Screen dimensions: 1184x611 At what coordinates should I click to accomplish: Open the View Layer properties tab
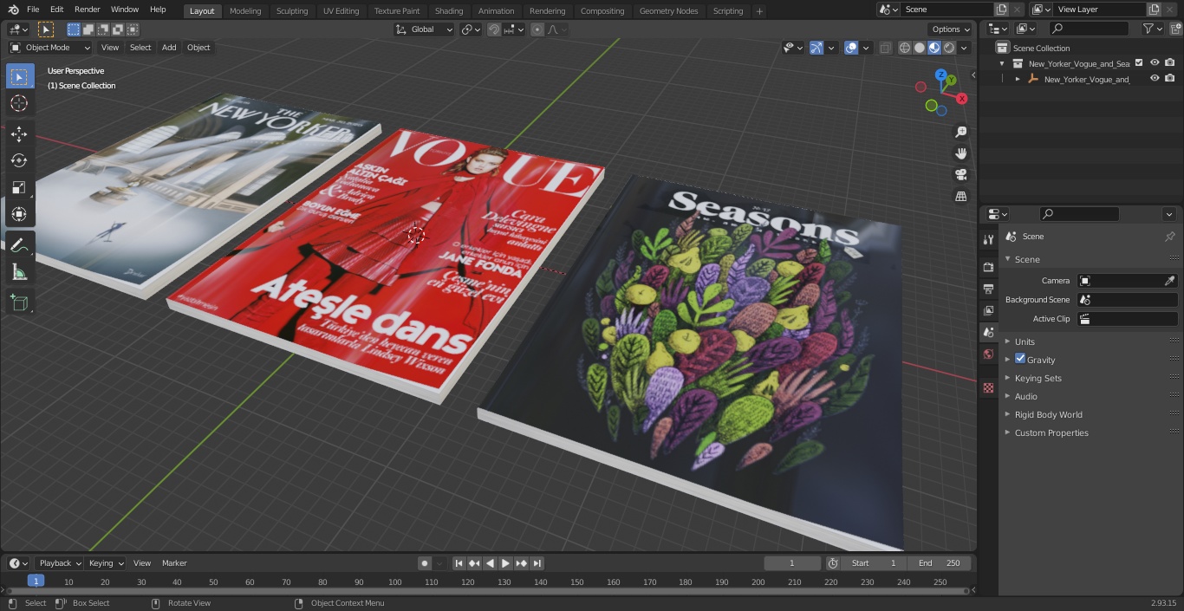pyautogui.click(x=988, y=310)
